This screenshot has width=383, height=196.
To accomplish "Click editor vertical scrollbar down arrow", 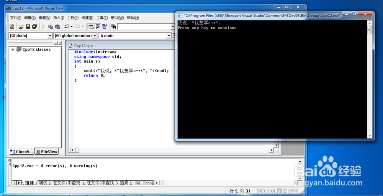I will (x=276, y=145).
